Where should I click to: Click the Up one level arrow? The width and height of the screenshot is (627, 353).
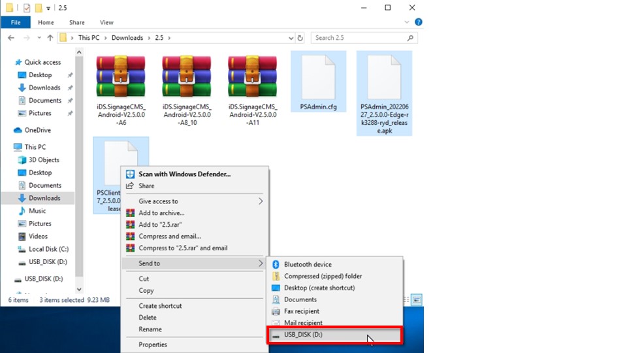tap(49, 38)
